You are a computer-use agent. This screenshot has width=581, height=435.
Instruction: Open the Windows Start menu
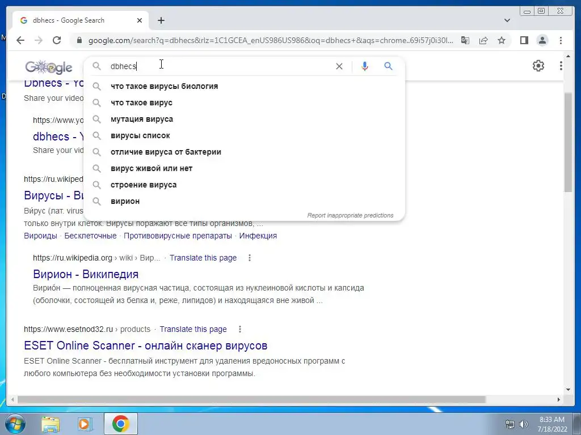[15, 424]
